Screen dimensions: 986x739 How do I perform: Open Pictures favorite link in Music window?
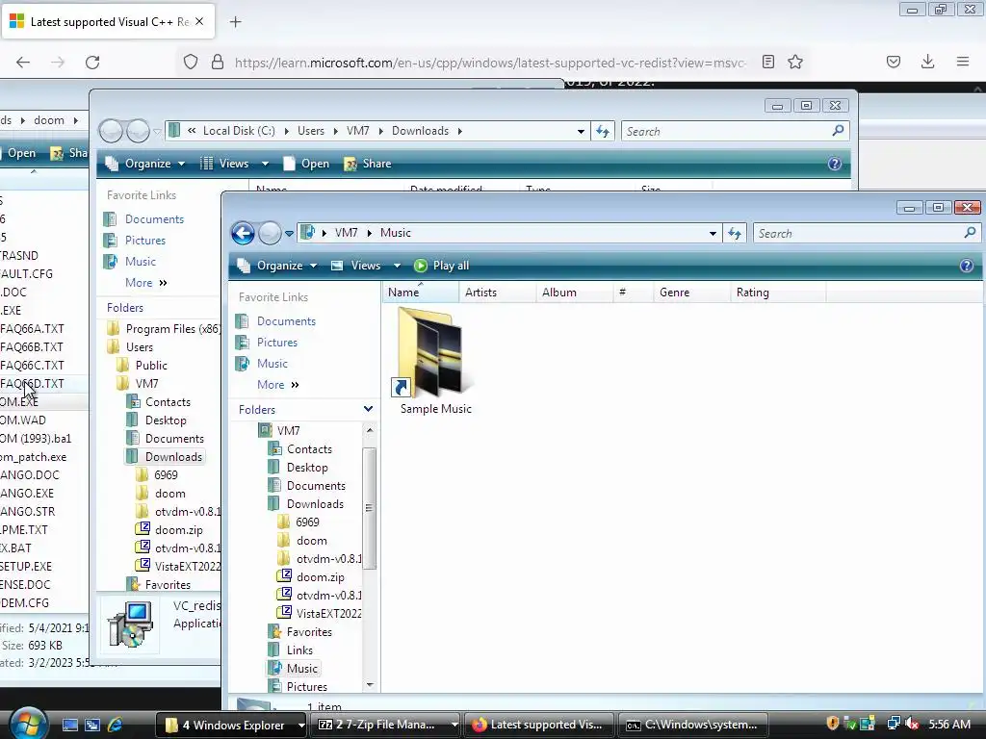pos(276,343)
